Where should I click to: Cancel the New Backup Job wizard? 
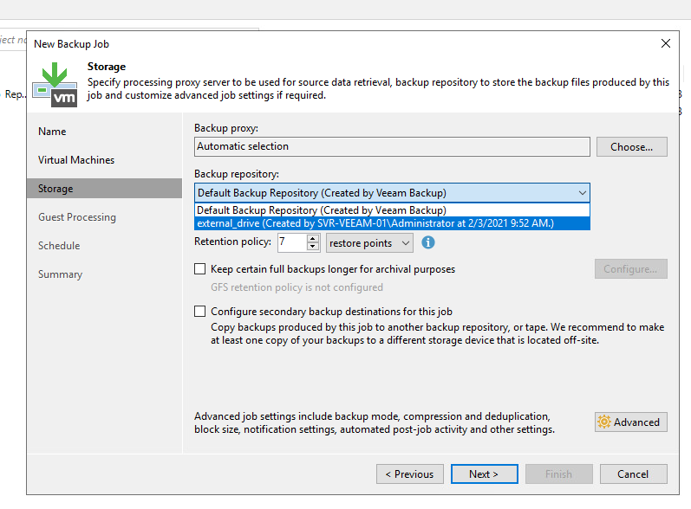coord(633,474)
